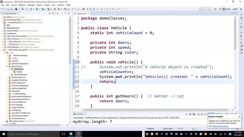Collapse the getDoors() method at line 17

[80, 96]
